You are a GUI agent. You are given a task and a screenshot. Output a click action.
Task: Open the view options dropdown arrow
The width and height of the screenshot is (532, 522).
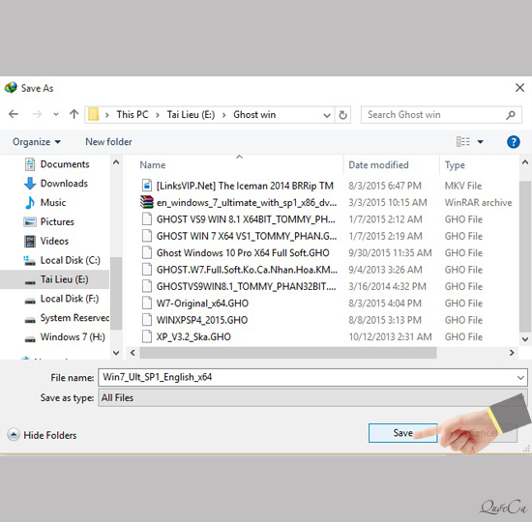click(x=480, y=142)
